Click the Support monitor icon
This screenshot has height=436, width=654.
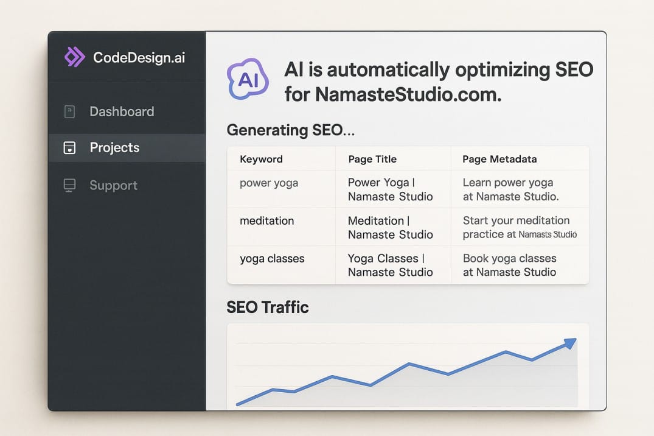(69, 186)
